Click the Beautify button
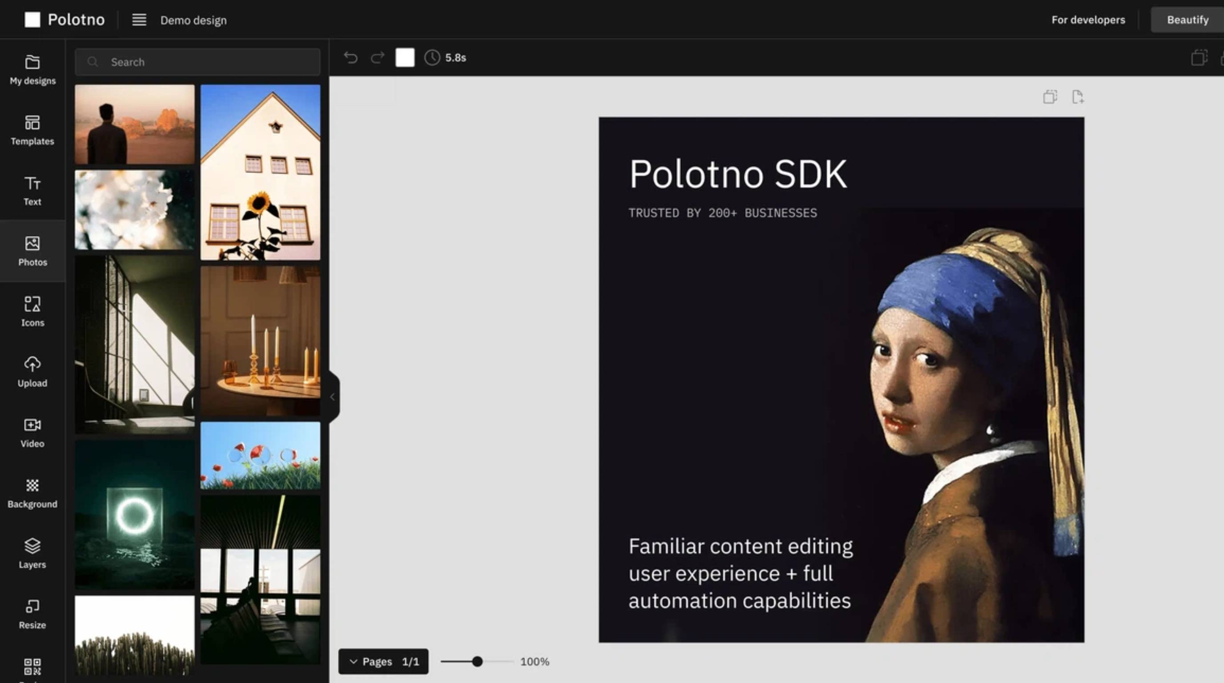This screenshot has width=1224, height=683. click(1187, 20)
